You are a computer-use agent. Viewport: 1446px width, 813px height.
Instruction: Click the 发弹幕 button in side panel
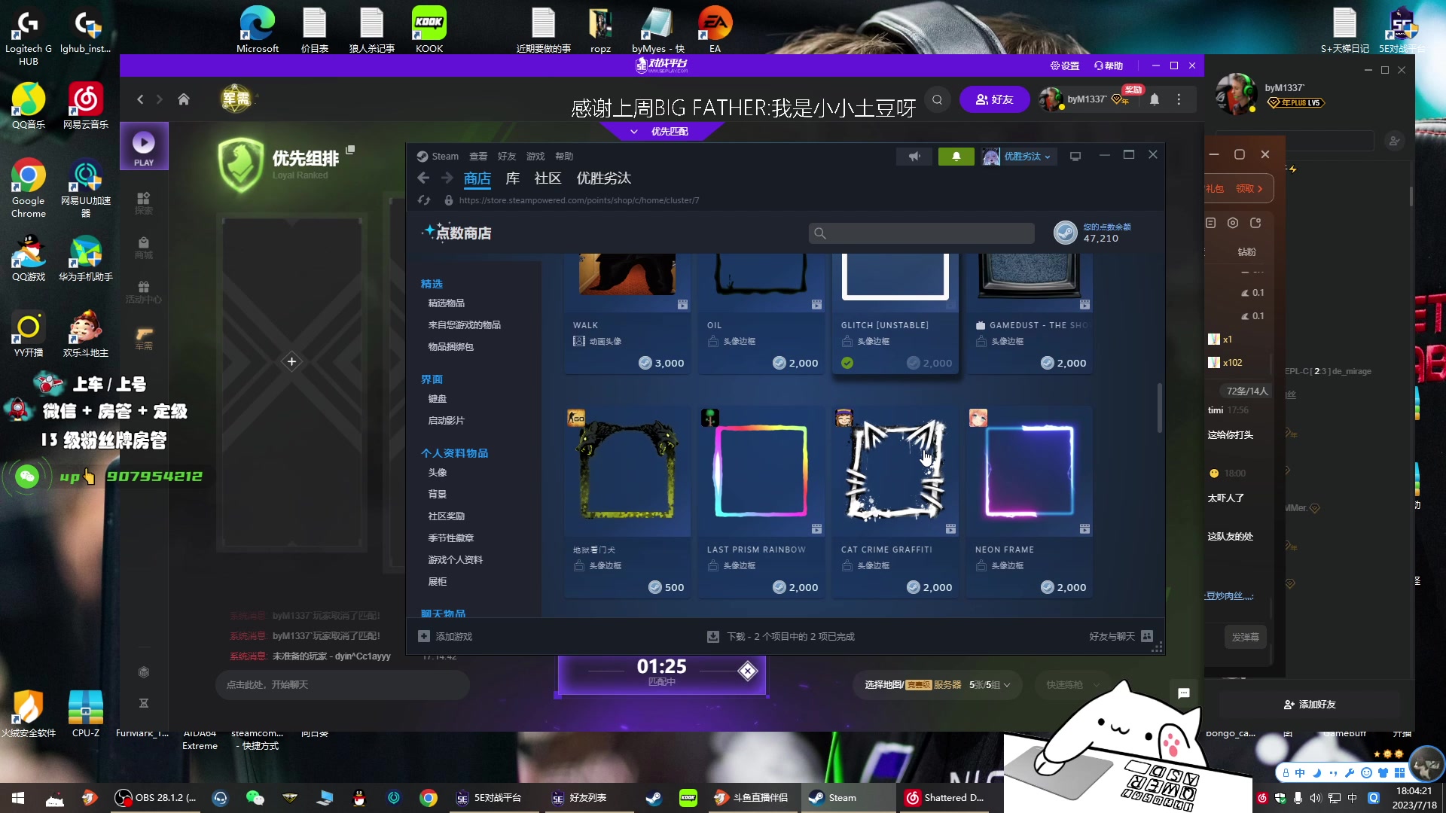coord(1246,638)
